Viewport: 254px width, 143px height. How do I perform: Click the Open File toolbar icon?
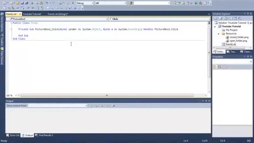tap(17, 3)
